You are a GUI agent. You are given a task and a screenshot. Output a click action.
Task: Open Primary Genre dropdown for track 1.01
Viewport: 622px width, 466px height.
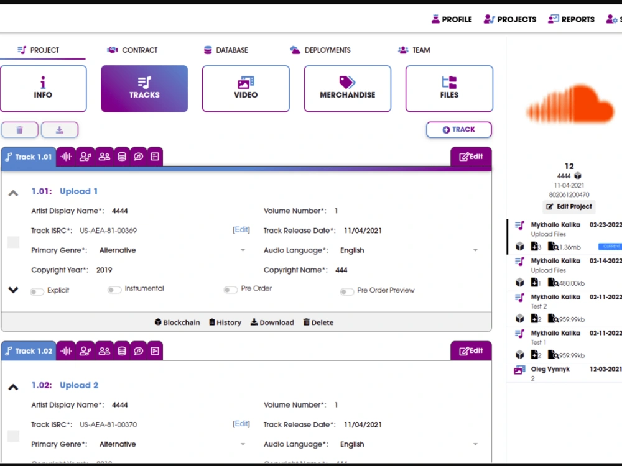(x=243, y=250)
